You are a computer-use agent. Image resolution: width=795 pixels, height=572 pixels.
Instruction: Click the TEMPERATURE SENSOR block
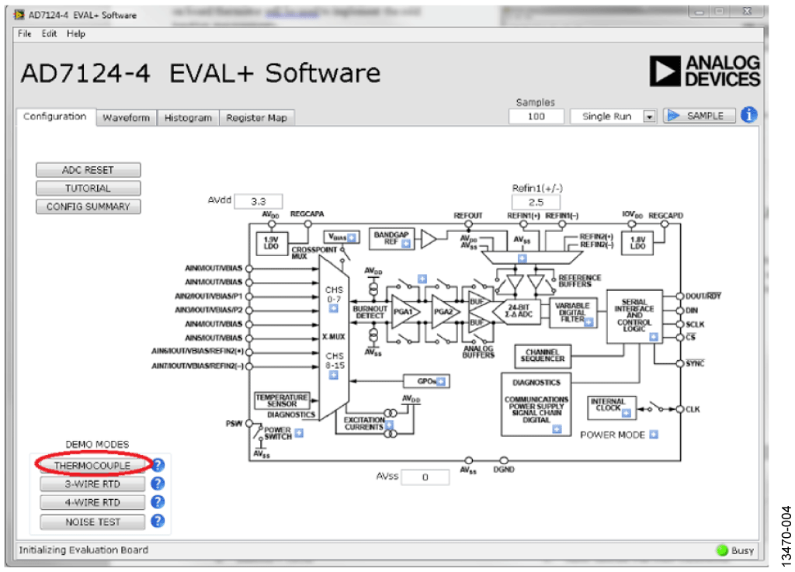tap(283, 400)
